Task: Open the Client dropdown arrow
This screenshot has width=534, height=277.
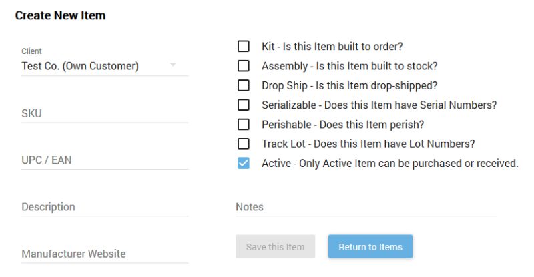Action: pos(173,65)
